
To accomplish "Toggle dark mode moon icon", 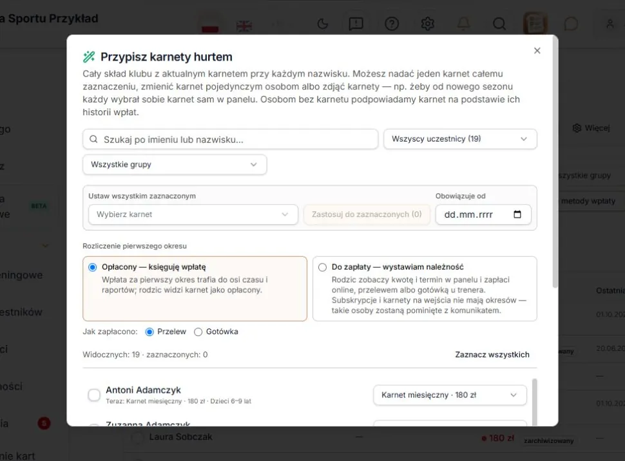I will [x=322, y=24].
